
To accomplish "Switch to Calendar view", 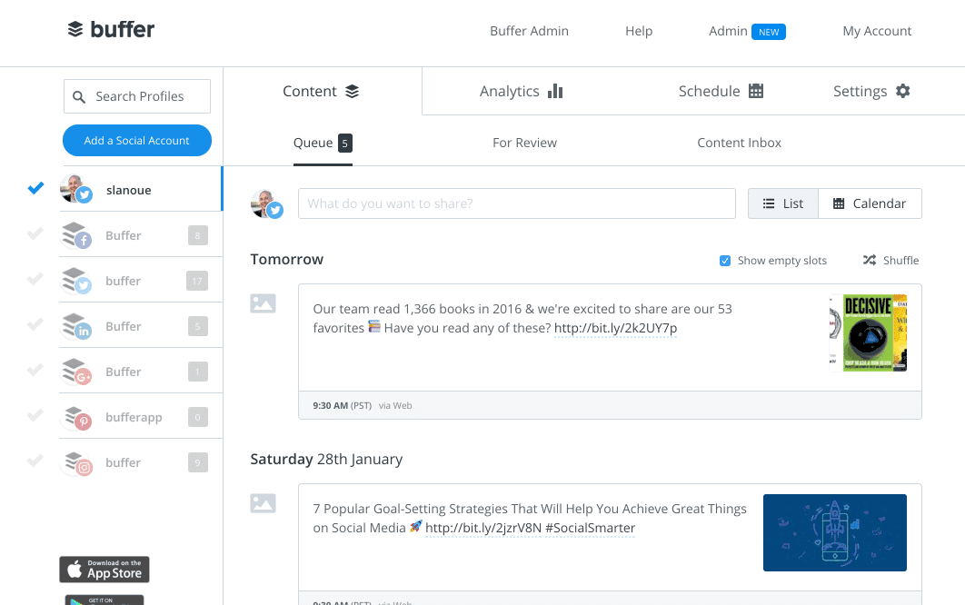I will point(869,203).
